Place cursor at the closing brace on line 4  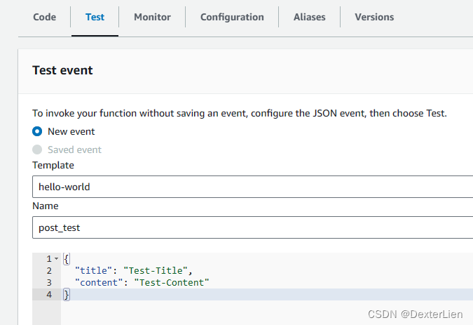tap(67, 295)
